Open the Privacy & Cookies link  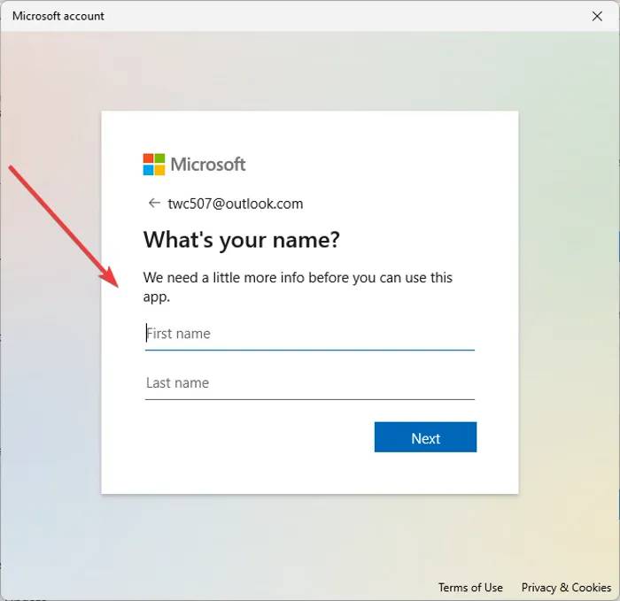566,588
